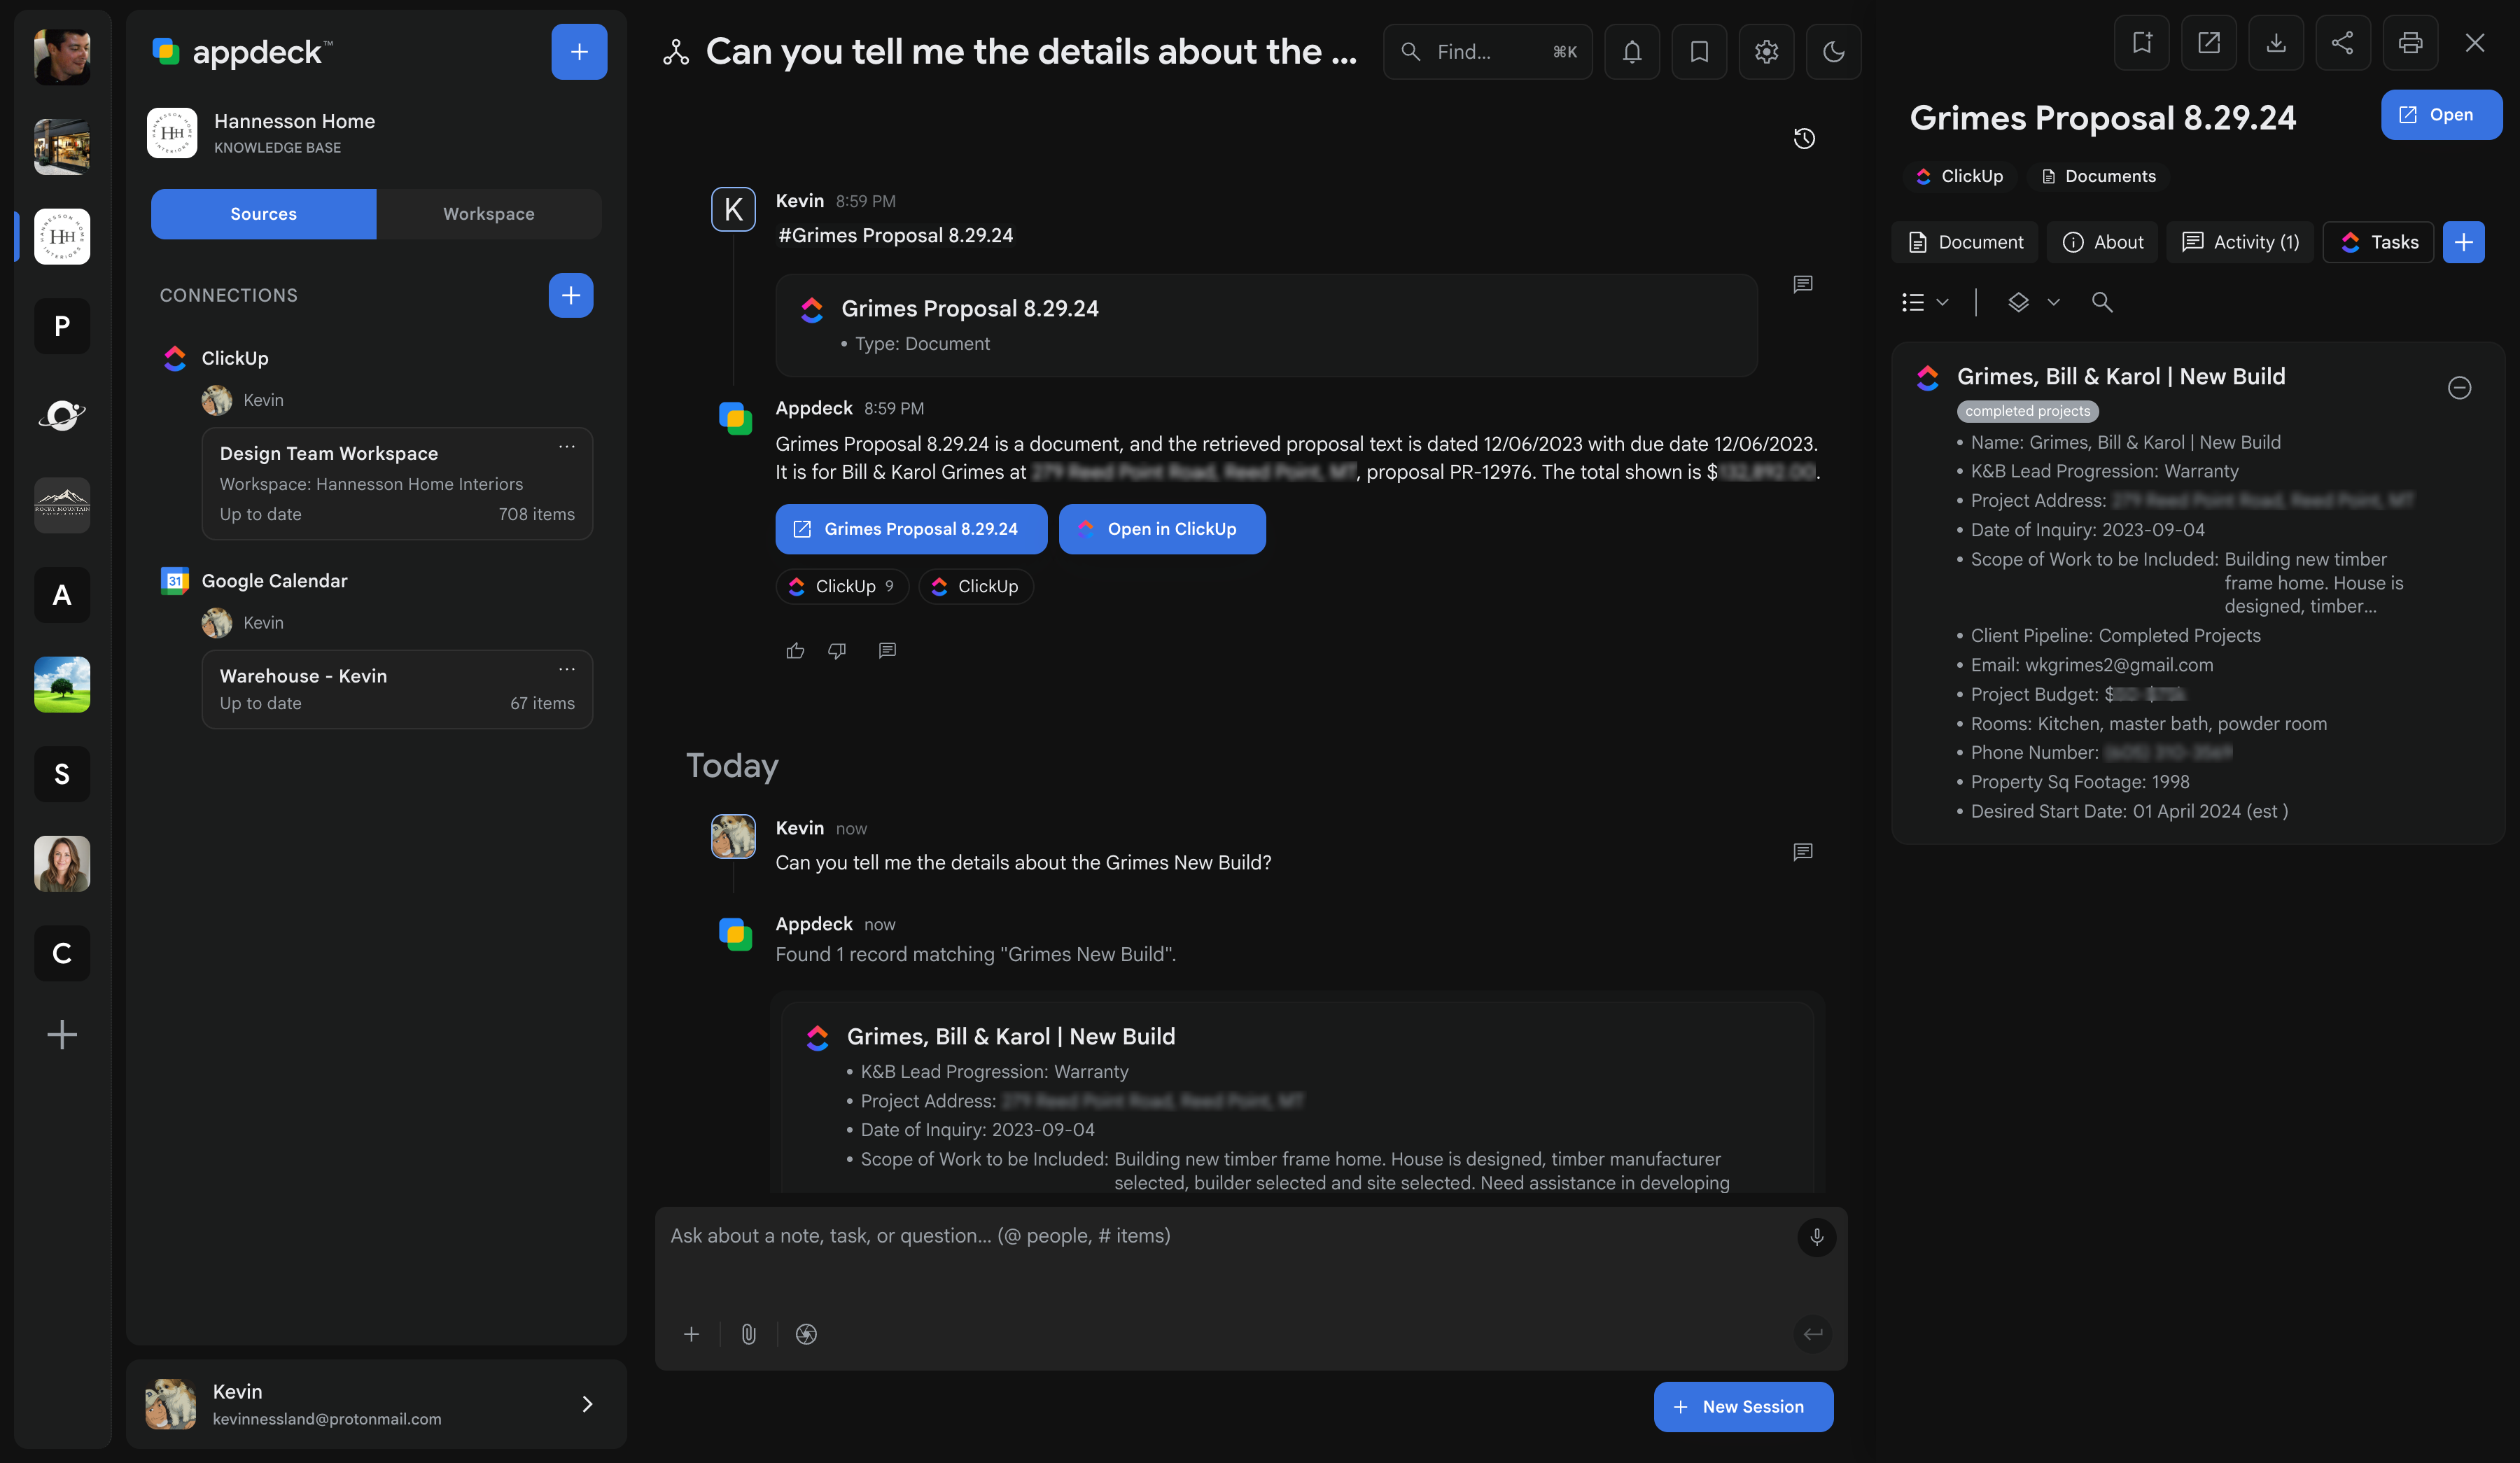Bookmark the Grimes Proposal panel
The height and width of the screenshot is (1463, 2520).
(2142, 43)
